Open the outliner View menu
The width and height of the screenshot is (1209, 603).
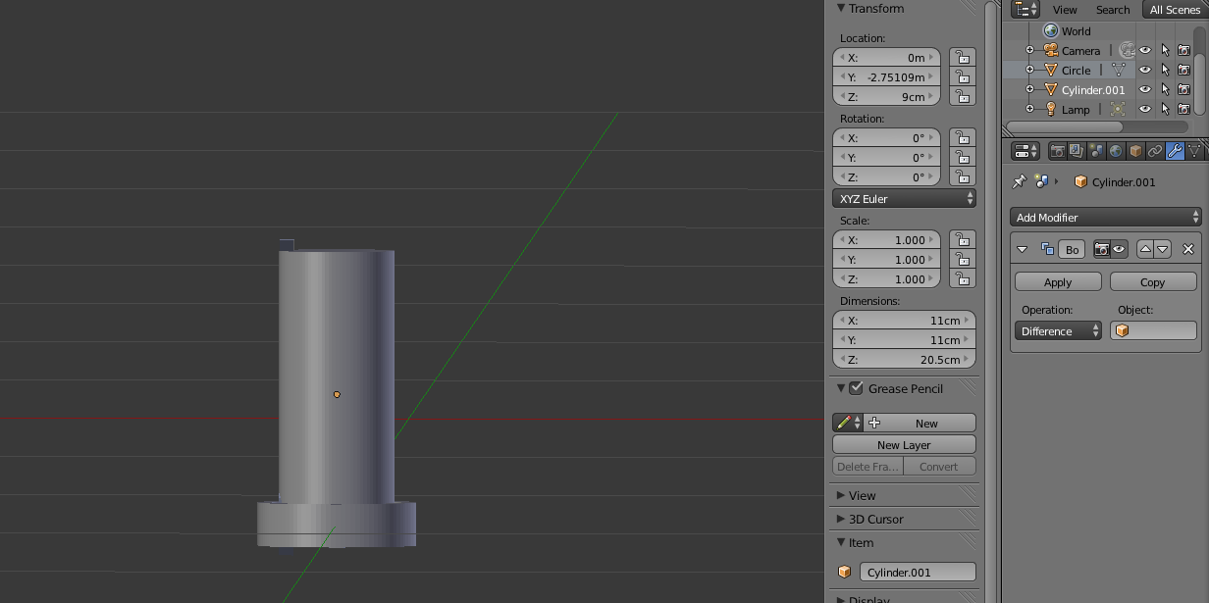[x=1065, y=10]
